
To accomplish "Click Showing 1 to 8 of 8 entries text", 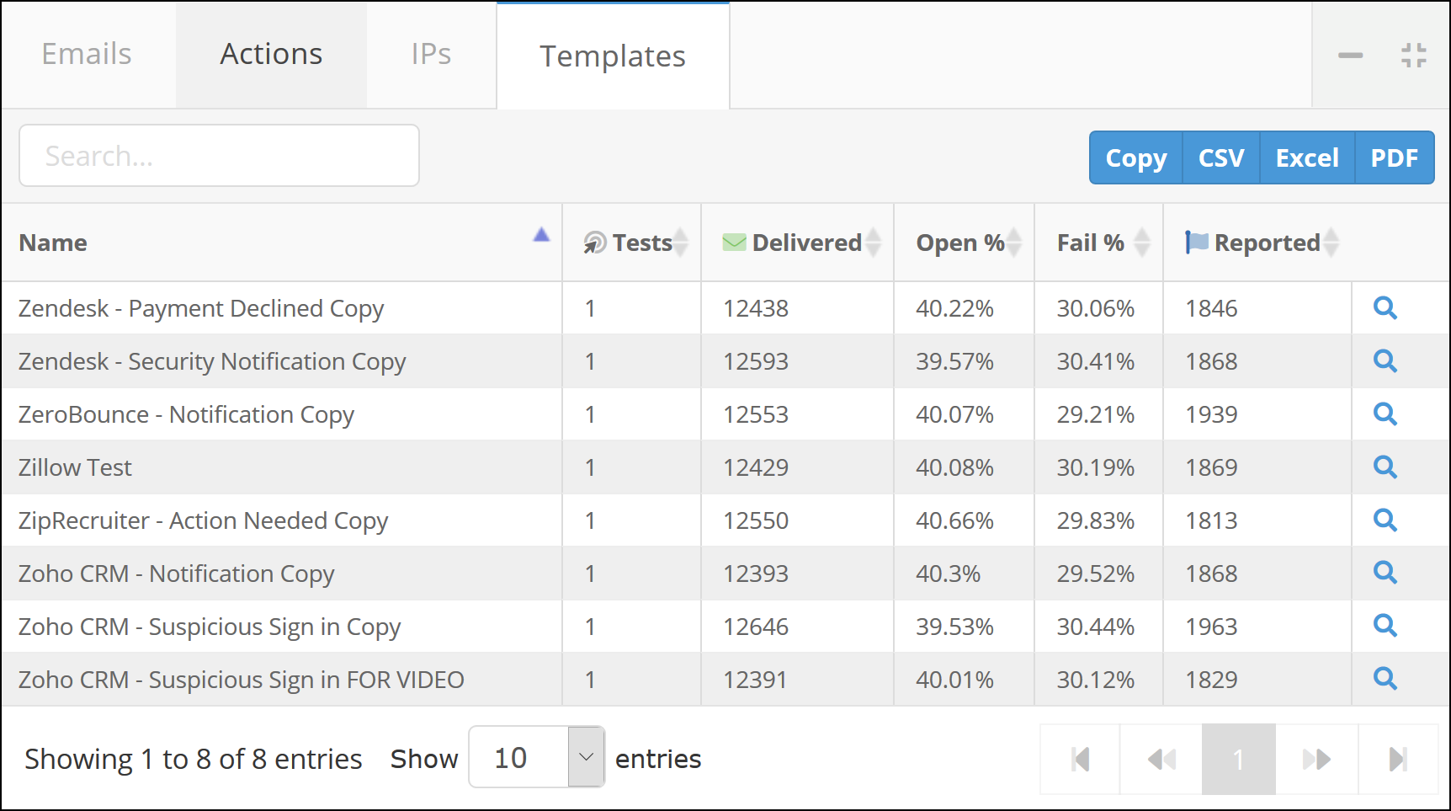I will click(193, 759).
